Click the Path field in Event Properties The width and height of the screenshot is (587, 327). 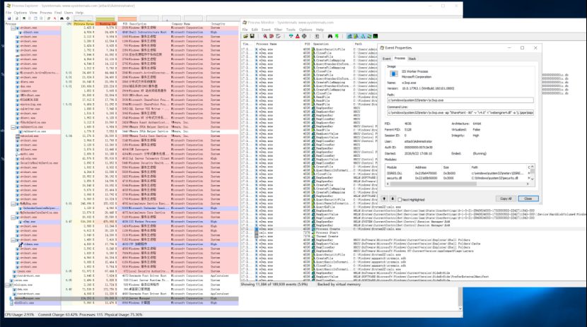tap(460, 100)
